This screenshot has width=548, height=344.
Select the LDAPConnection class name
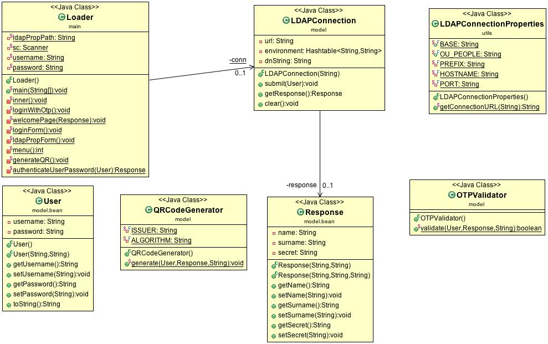point(323,20)
